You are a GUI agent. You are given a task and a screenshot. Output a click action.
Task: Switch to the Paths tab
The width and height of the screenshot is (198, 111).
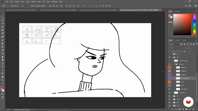(x=184, y=40)
